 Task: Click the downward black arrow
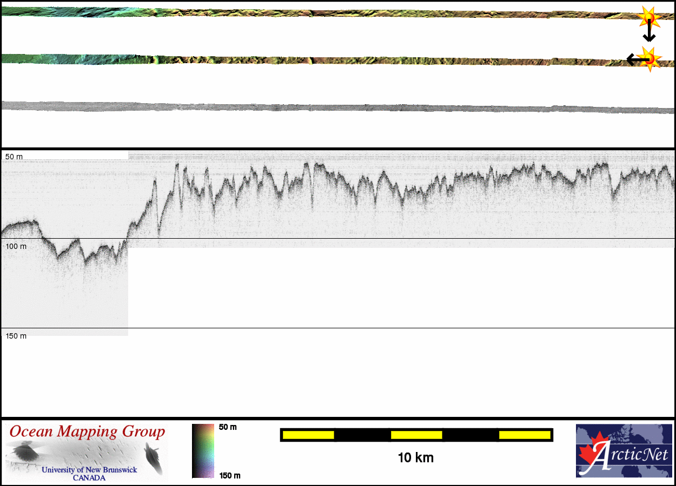click(649, 33)
